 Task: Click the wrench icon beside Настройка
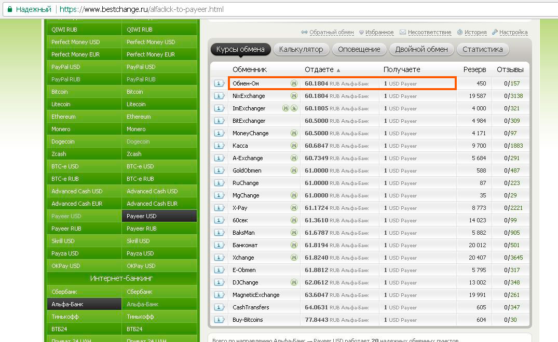pyautogui.click(x=495, y=32)
